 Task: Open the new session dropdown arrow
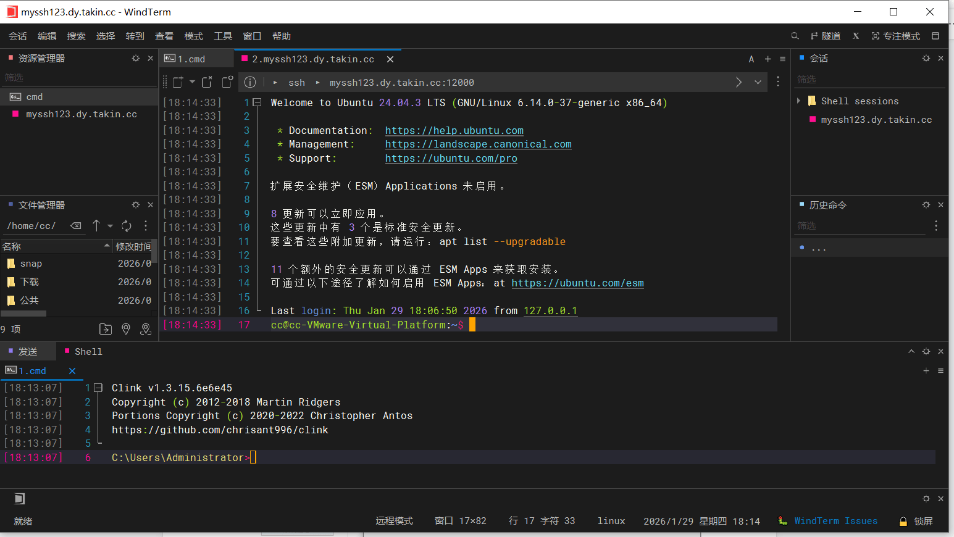(192, 82)
